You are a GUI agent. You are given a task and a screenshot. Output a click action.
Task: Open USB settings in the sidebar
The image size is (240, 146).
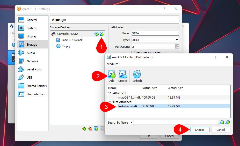click(33, 77)
